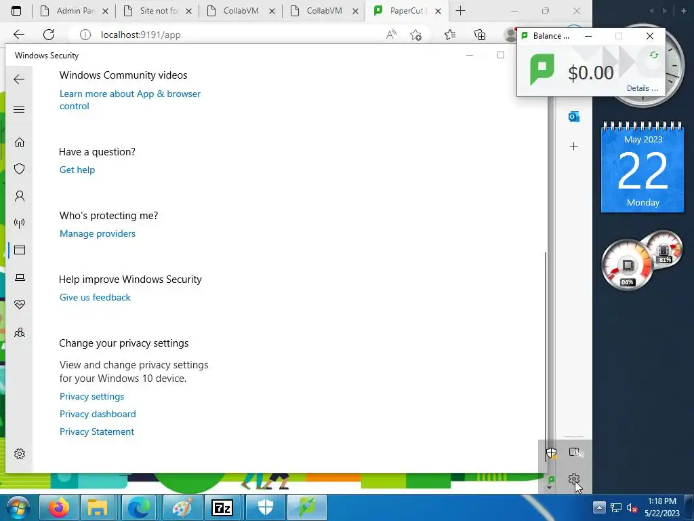Minimize the PaperCut Balance window
The height and width of the screenshot is (521, 694).
tap(588, 36)
